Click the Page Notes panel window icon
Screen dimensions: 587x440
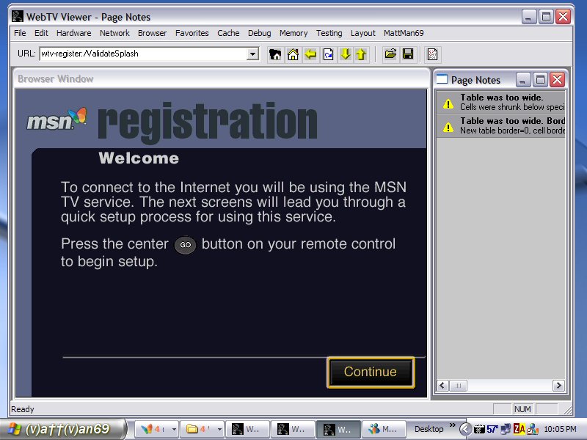coord(442,79)
